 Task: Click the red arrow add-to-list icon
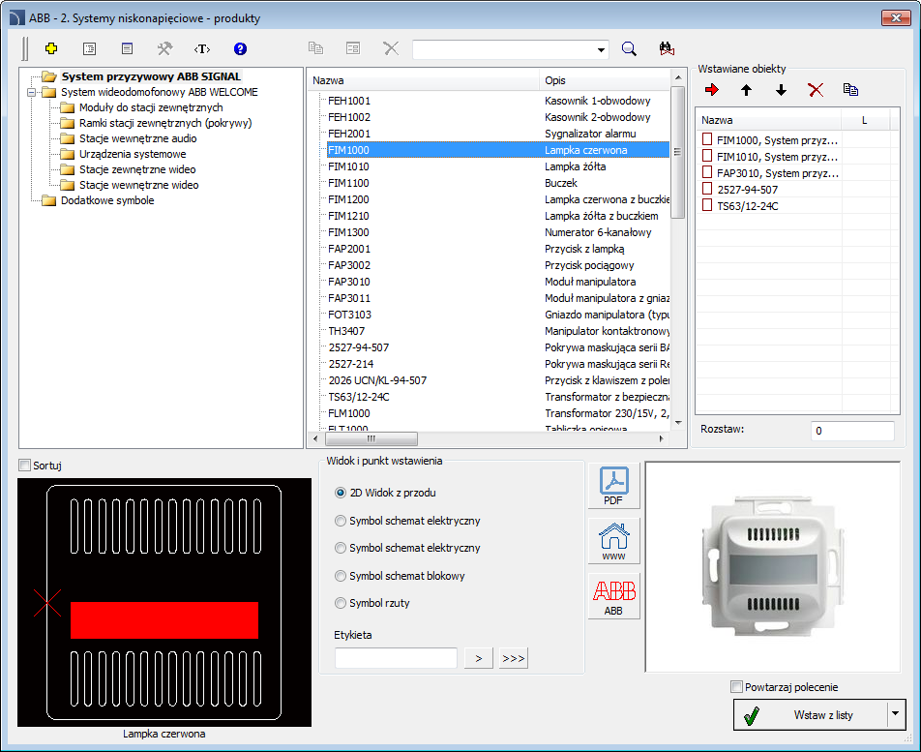click(x=713, y=90)
